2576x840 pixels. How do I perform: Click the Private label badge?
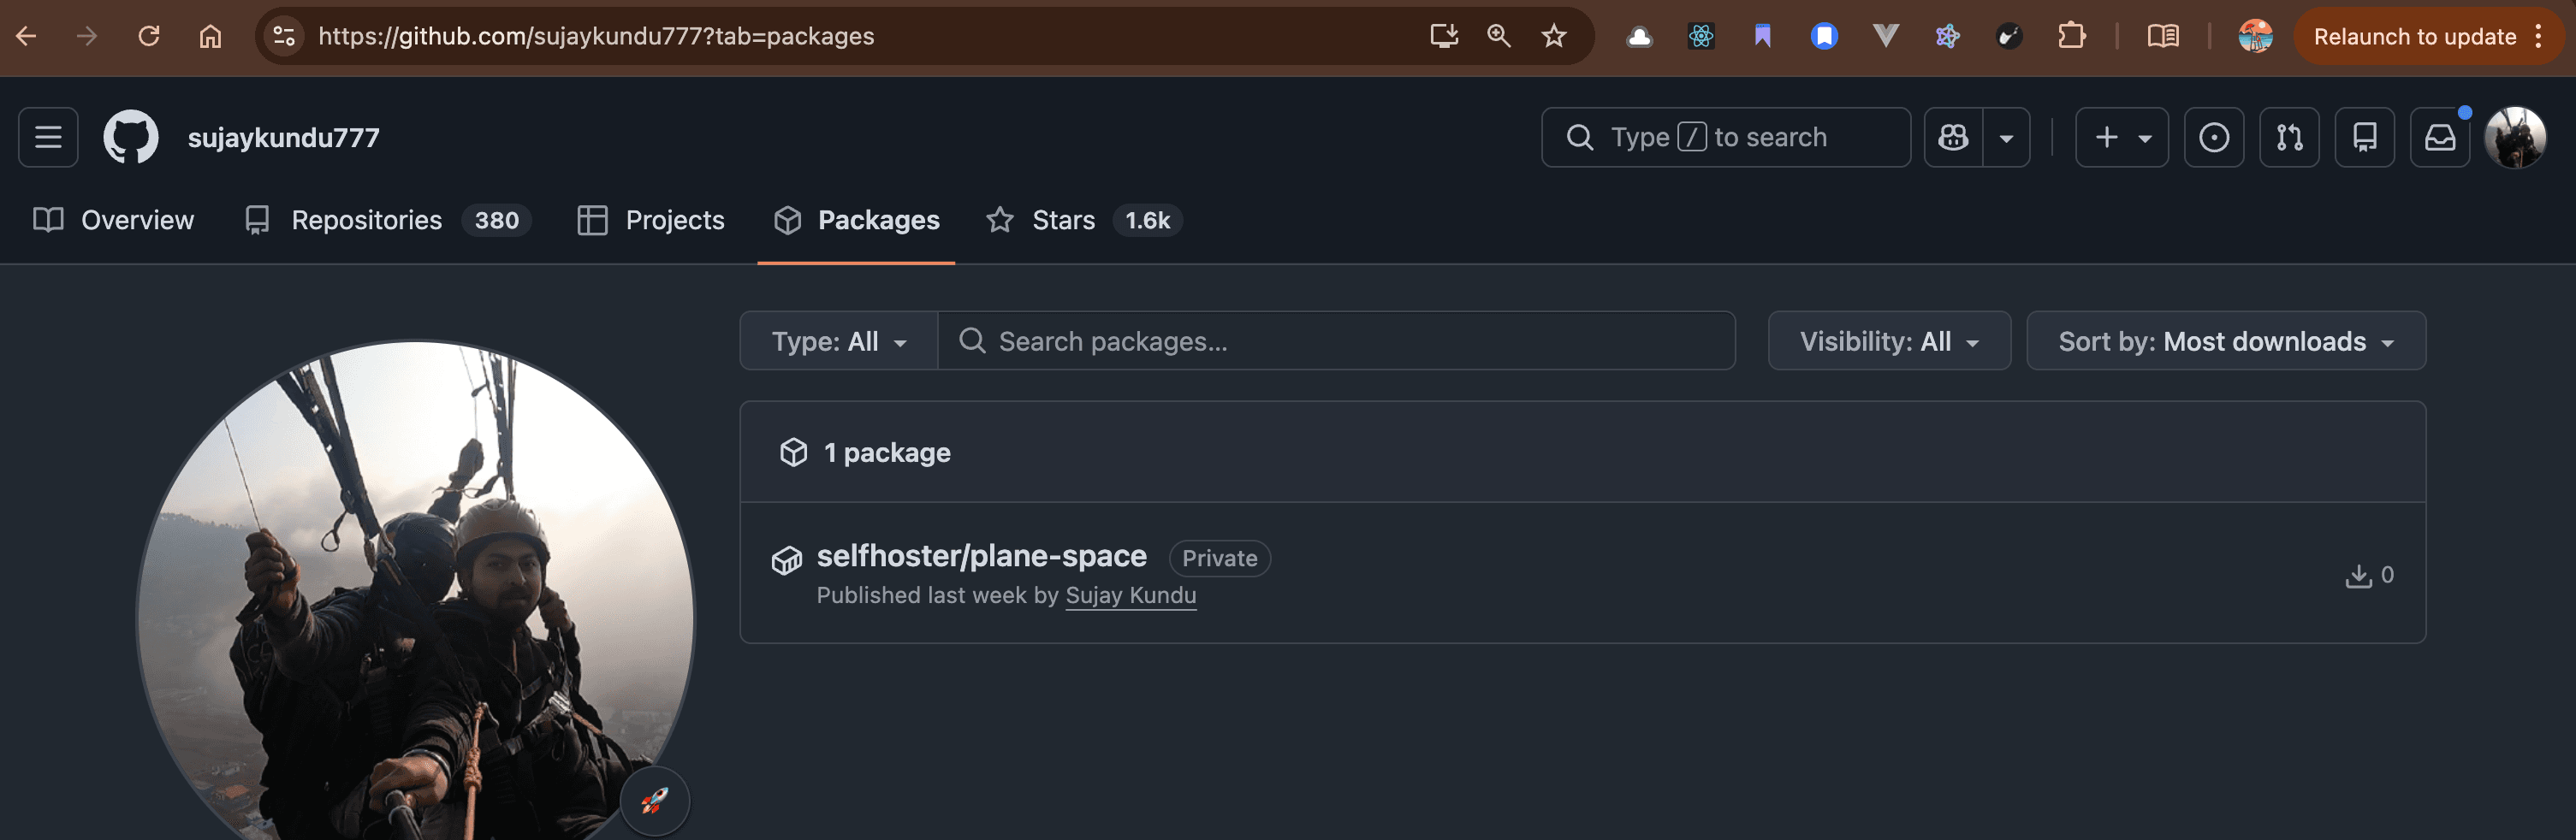coord(1219,558)
